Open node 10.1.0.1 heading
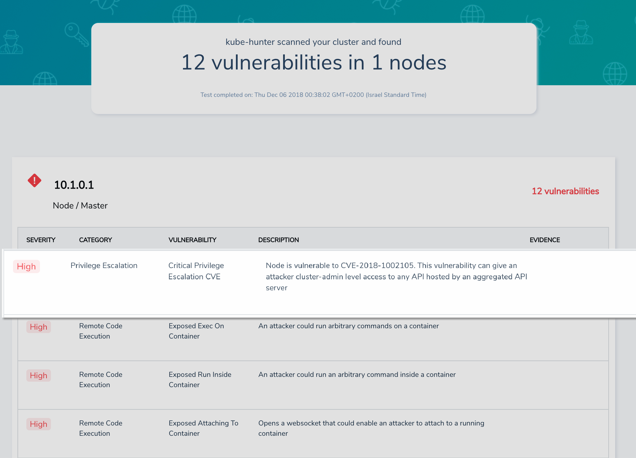The image size is (636, 458). [74, 185]
